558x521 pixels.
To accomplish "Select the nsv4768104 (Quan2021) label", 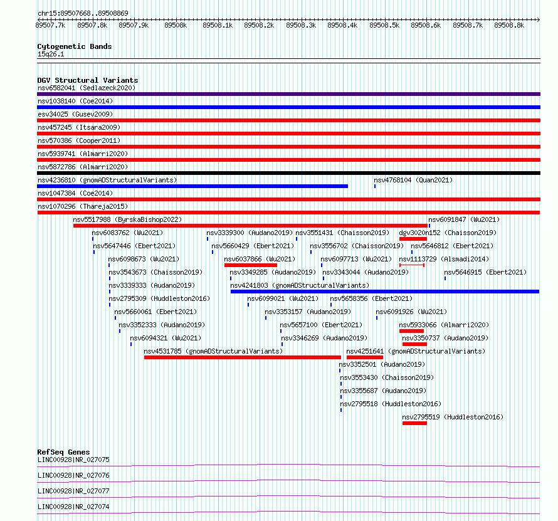I will point(413,180).
